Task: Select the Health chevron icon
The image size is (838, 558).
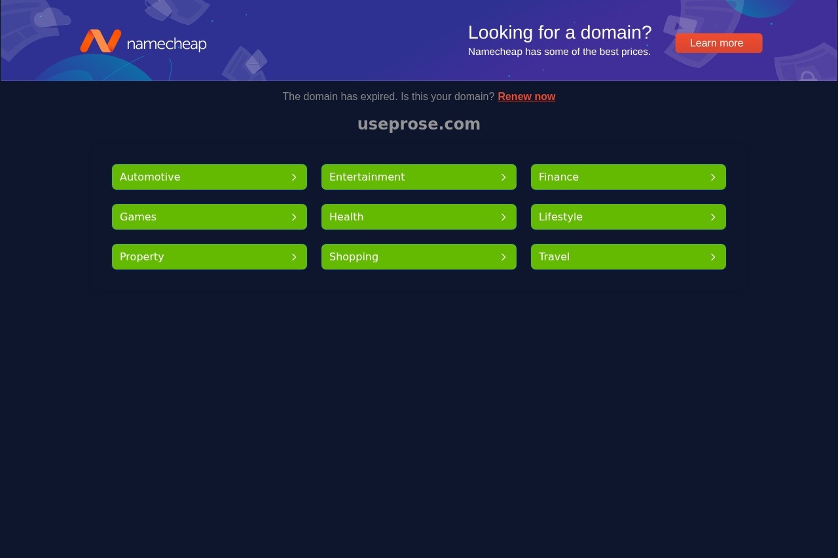Action: tap(503, 217)
